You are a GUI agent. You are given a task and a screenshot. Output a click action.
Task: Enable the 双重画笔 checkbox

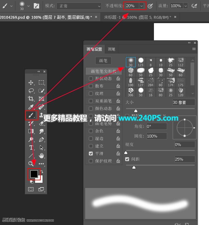tap(91, 101)
